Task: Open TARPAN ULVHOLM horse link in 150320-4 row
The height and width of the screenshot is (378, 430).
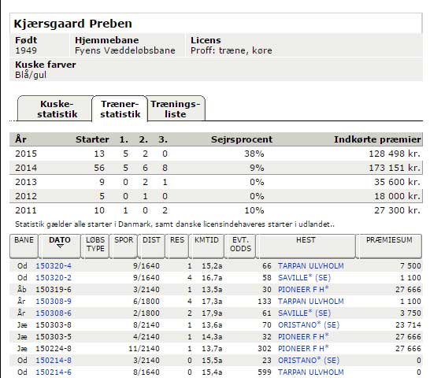Action: tap(311, 266)
